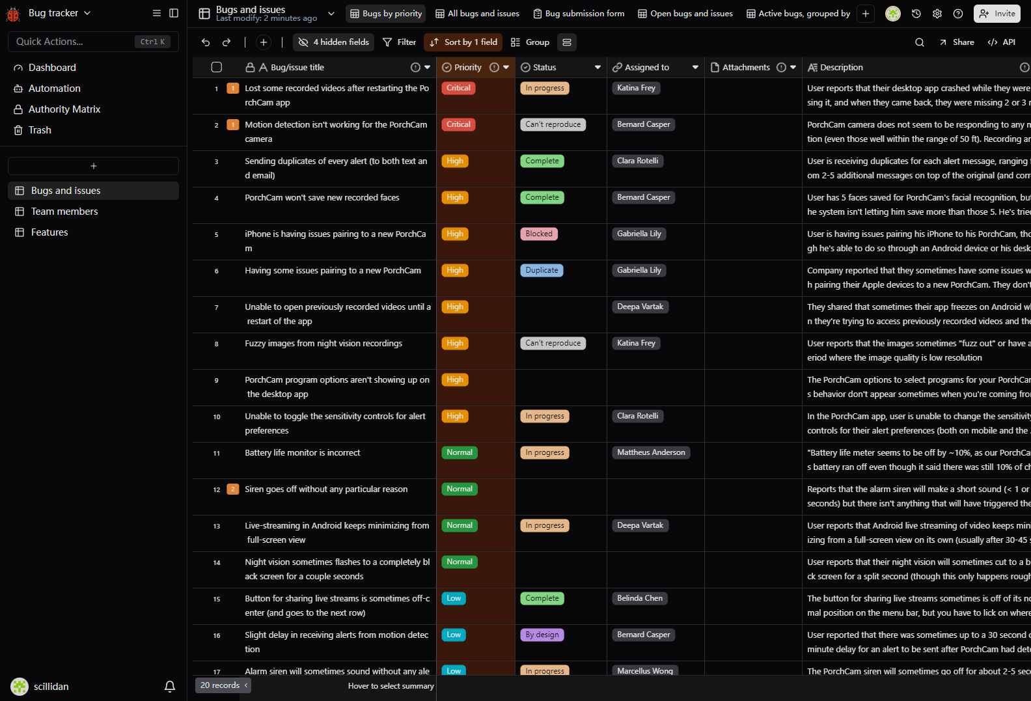This screenshot has width=1031, height=701.
Task: Open Bug/issue title column menu arrow
Action: (428, 68)
